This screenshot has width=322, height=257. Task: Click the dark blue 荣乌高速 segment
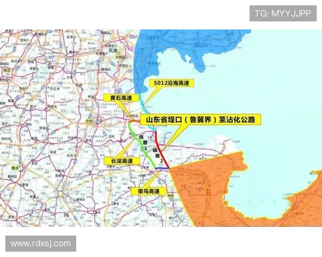162,169
